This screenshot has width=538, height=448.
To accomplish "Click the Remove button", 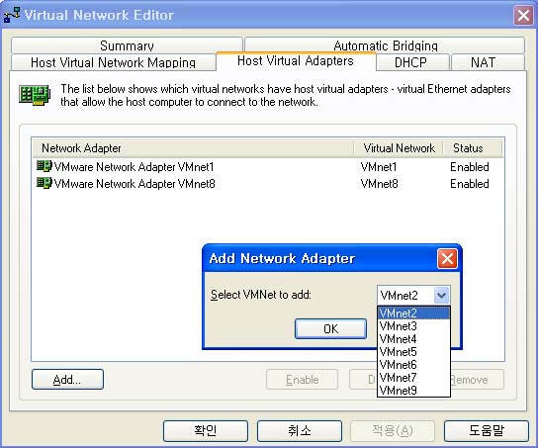I will pos(478,380).
